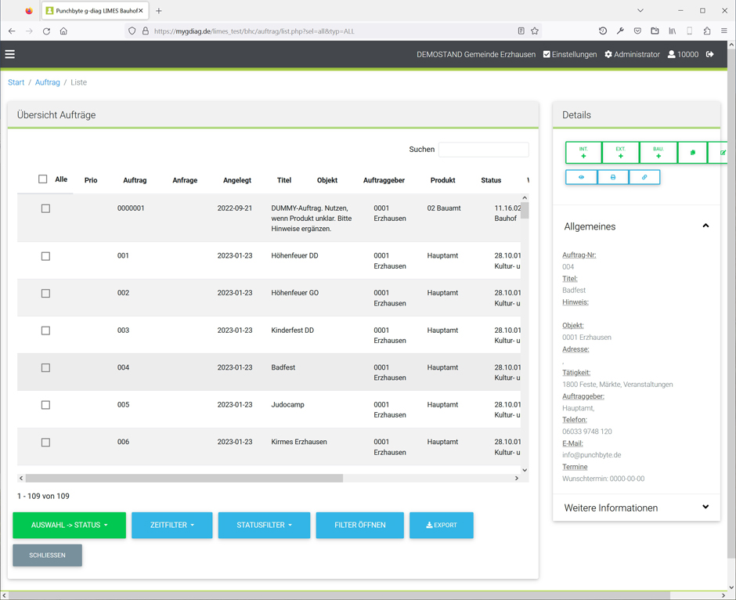Tick the 'Alle' select-all checkbox

pos(43,179)
